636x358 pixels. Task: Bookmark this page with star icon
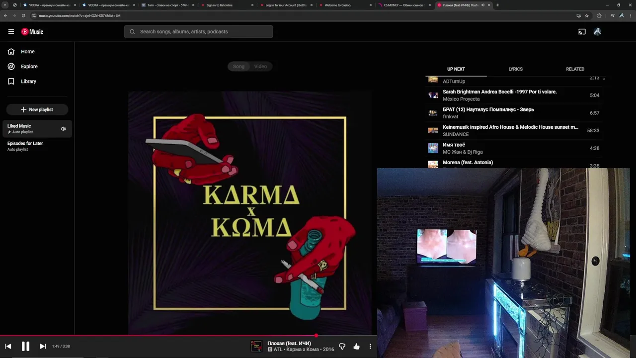587,15
